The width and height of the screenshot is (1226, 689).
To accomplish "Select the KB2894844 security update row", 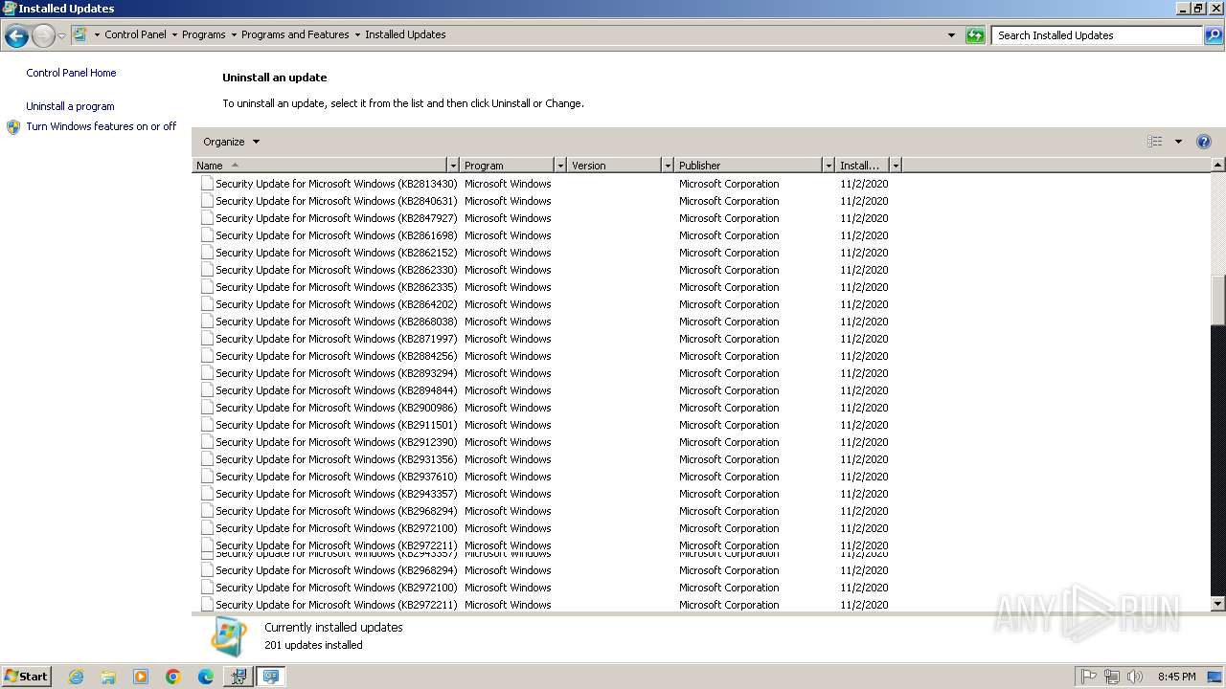I will 544,390.
